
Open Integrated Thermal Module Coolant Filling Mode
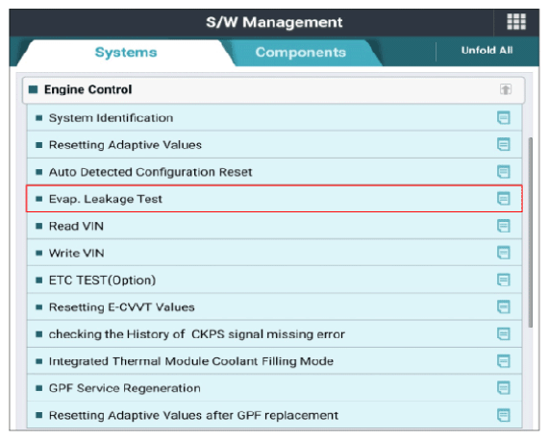tap(274, 361)
